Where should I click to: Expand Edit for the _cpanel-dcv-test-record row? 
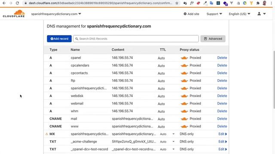(223, 149)
